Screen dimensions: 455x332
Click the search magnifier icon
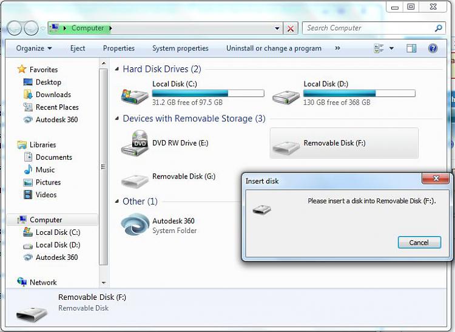pyautogui.click(x=439, y=28)
